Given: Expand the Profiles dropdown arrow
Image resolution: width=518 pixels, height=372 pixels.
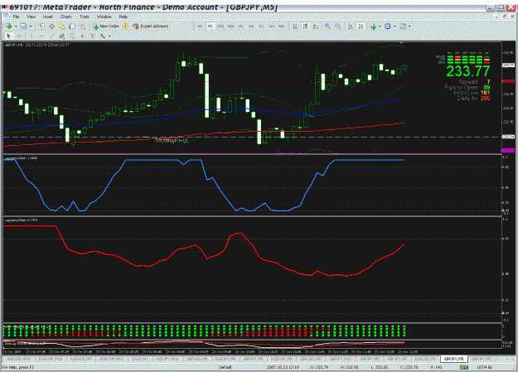Looking at the screenshot, I should pos(31,27).
